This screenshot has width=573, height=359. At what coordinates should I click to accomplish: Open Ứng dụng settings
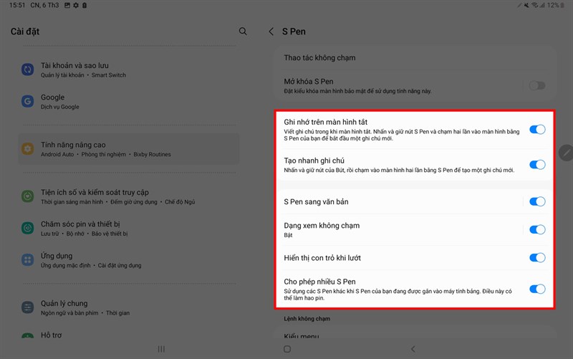click(x=129, y=260)
